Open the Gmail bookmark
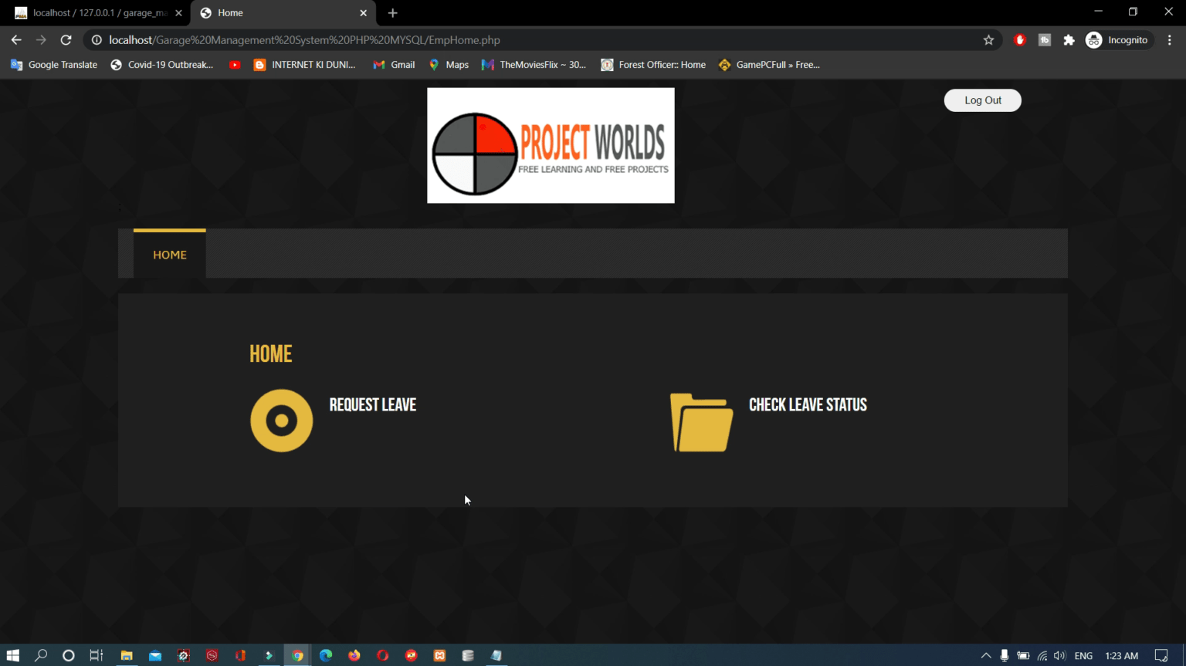Viewport: 1186px width, 666px height. pos(393,65)
